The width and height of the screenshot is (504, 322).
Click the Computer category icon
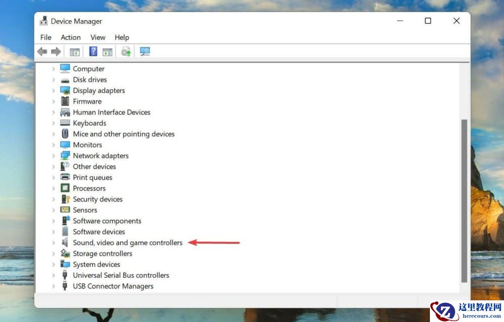(x=65, y=68)
